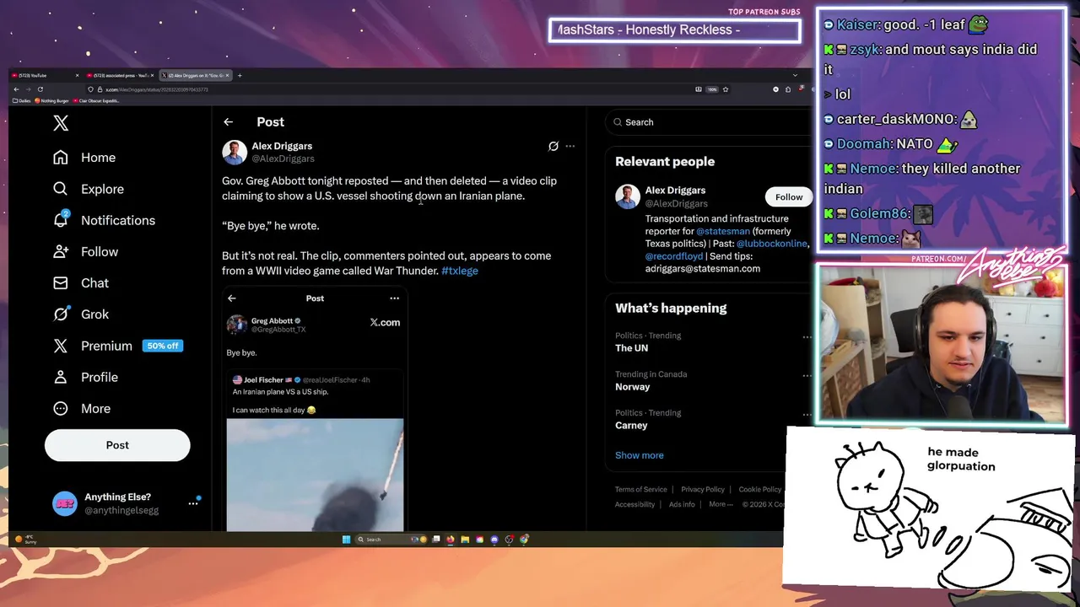
Task: Click the X search input field
Action: (709, 122)
